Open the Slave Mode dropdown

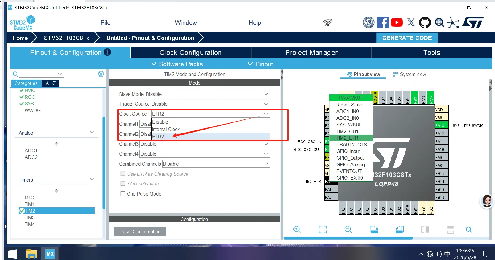click(x=207, y=94)
